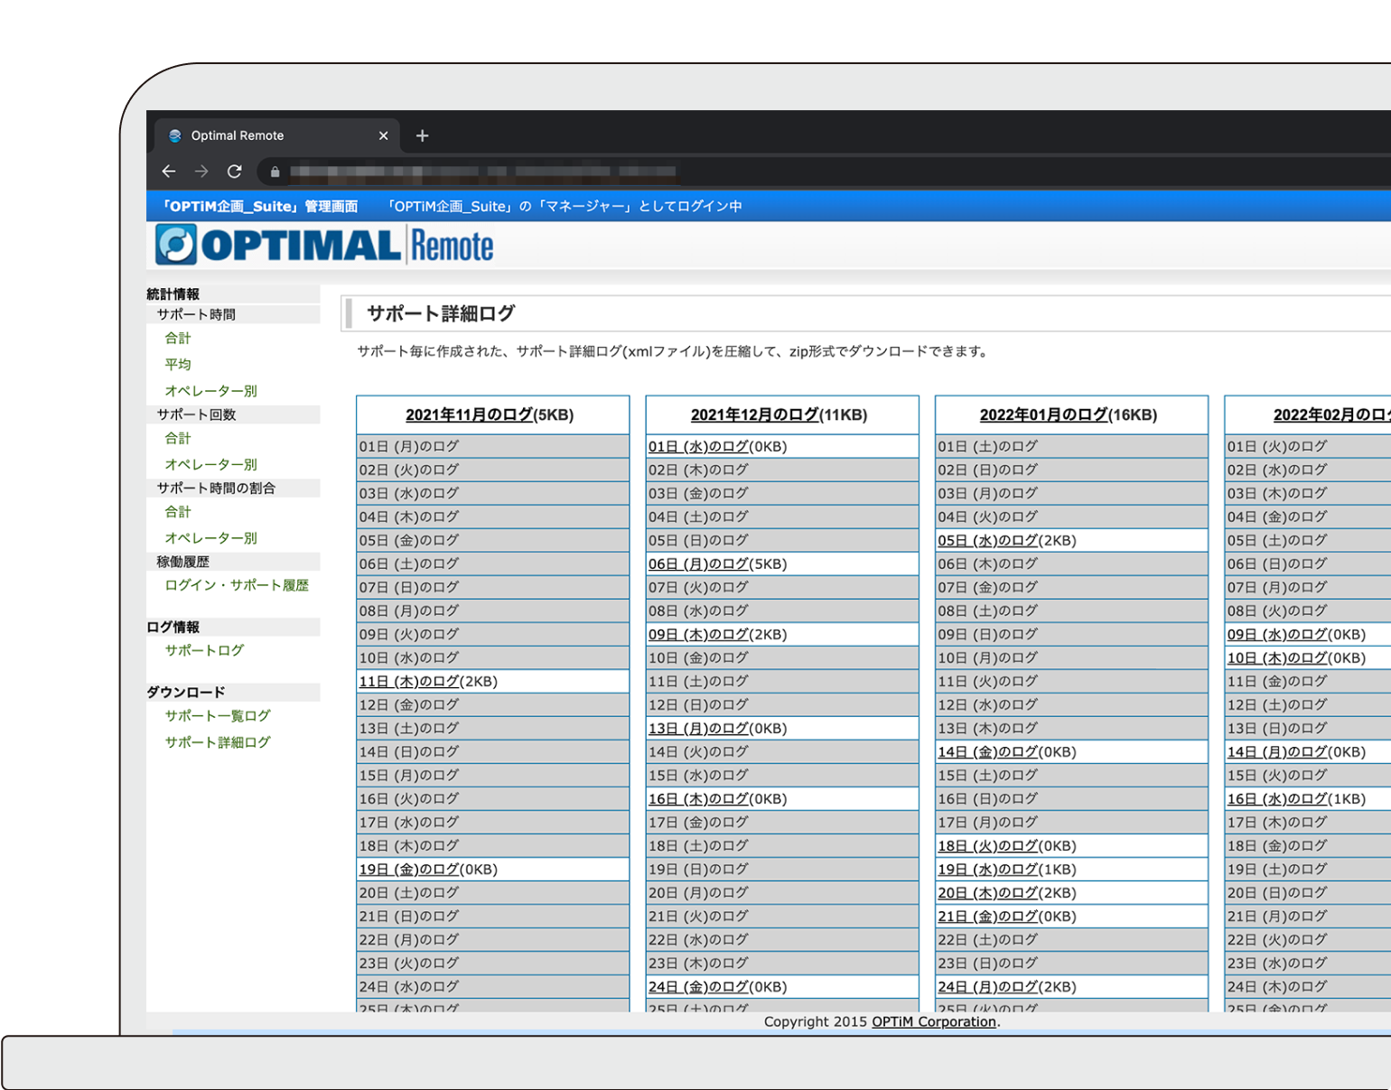Click the OPTiM Corporation copyright link
The width and height of the screenshot is (1391, 1090).
pyautogui.click(x=932, y=1021)
